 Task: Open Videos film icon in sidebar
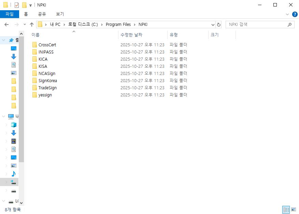(14, 141)
